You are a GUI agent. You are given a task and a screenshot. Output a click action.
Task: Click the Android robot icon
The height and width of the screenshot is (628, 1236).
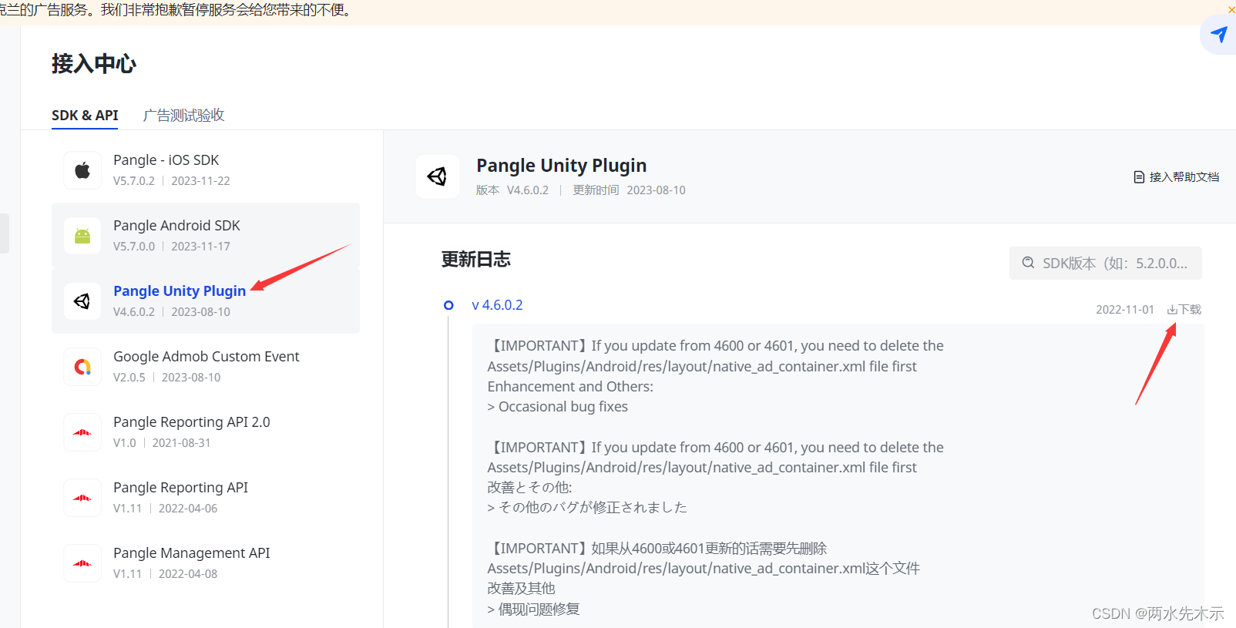pos(82,236)
